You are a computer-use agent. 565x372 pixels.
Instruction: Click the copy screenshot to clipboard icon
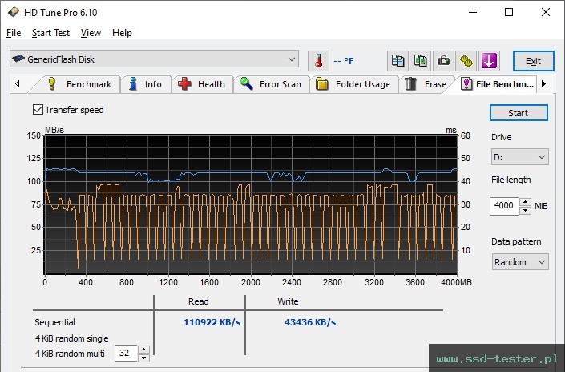point(420,61)
